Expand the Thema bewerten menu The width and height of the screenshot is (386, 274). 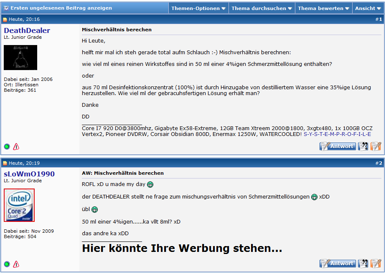(323, 8)
